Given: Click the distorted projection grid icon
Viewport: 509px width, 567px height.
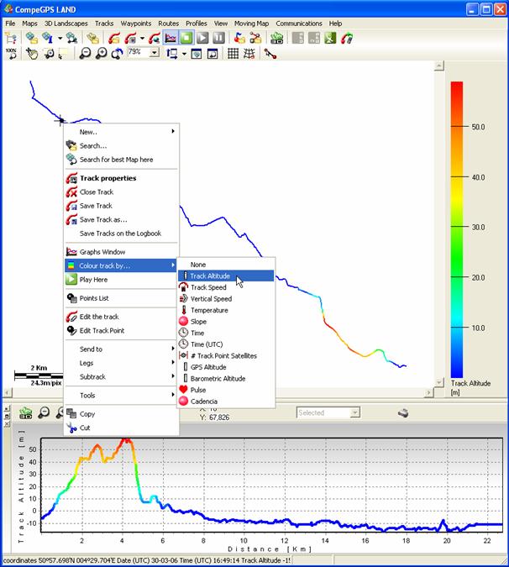Looking at the screenshot, I should tap(249, 54).
